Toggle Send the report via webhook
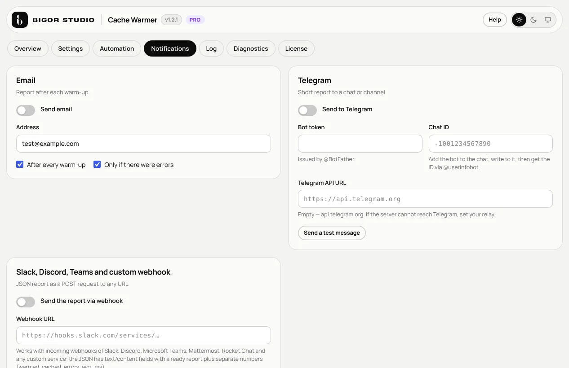This screenshot has height=368, width=569. tap(26, 302)
